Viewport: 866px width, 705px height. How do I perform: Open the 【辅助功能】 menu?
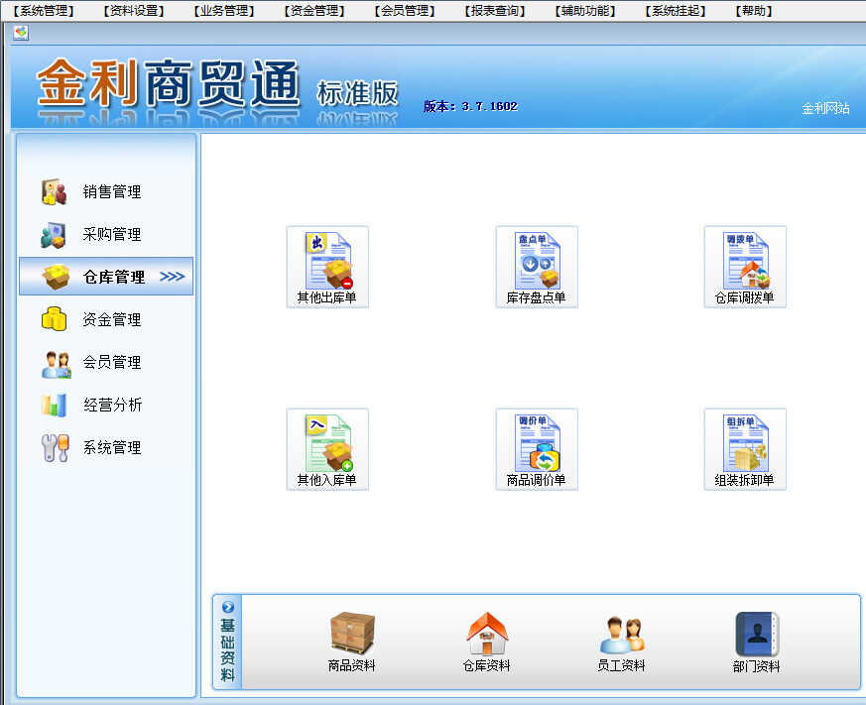click(x=585, y=11)
